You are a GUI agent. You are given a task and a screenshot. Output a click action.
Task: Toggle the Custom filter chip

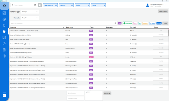(x=145, y=23)
